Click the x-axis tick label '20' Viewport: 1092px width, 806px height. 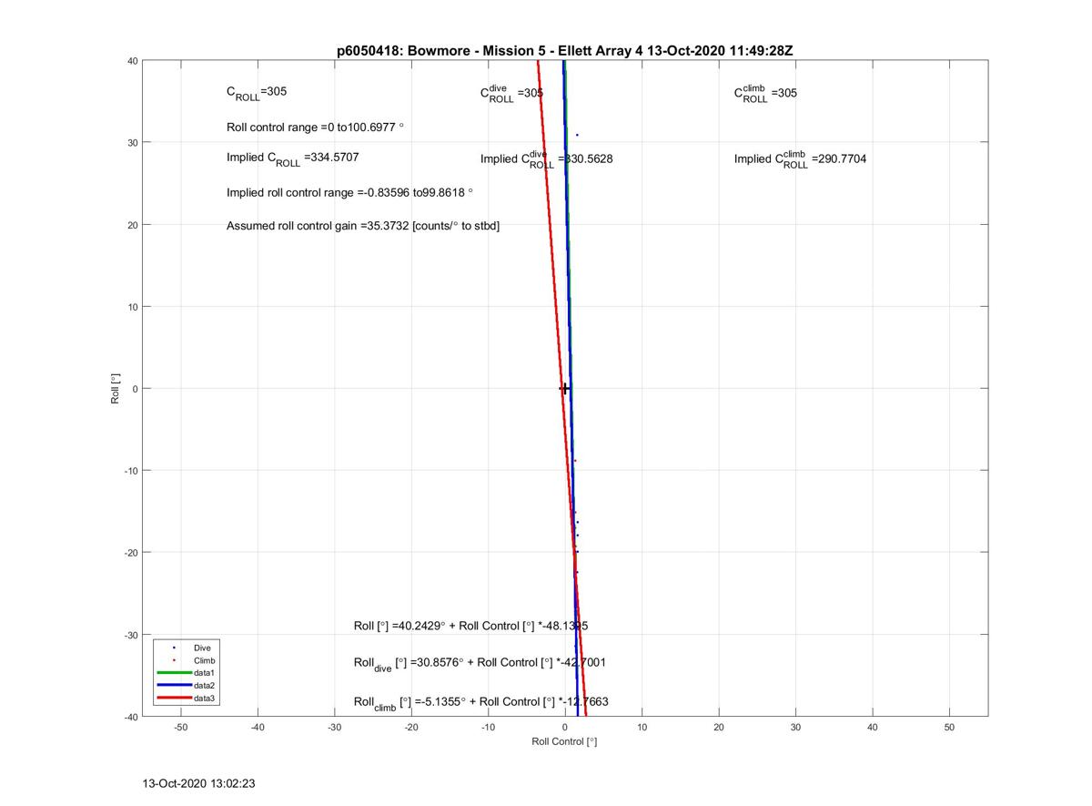tap(719, 727)
